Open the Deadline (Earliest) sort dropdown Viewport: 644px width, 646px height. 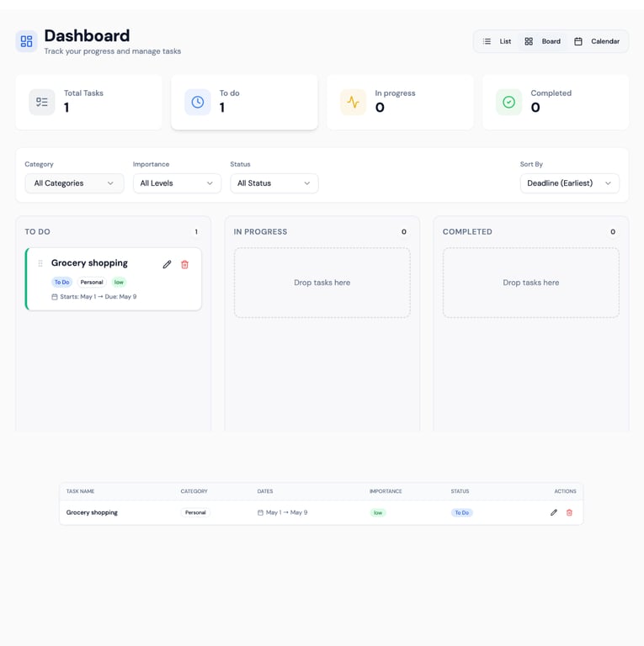pyautogui.click(x=570, y=183)
